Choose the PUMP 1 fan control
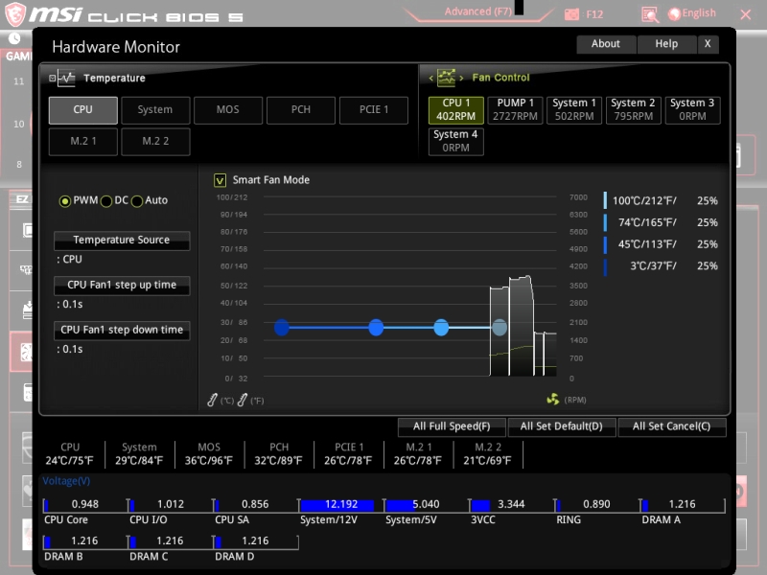Screen dimensions: 767x575 pos(515,110)
